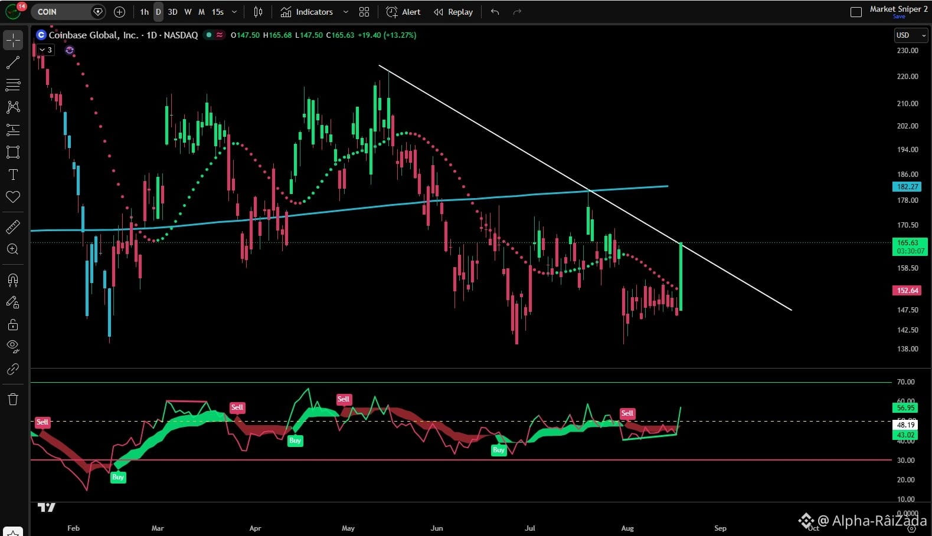
Task: Activate the zoom in tool
Action: (13, 249)
